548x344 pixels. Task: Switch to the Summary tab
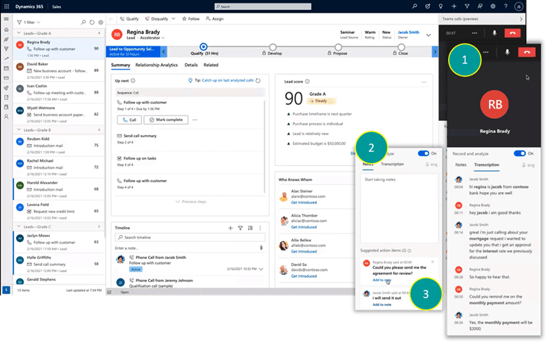point(121,65)
